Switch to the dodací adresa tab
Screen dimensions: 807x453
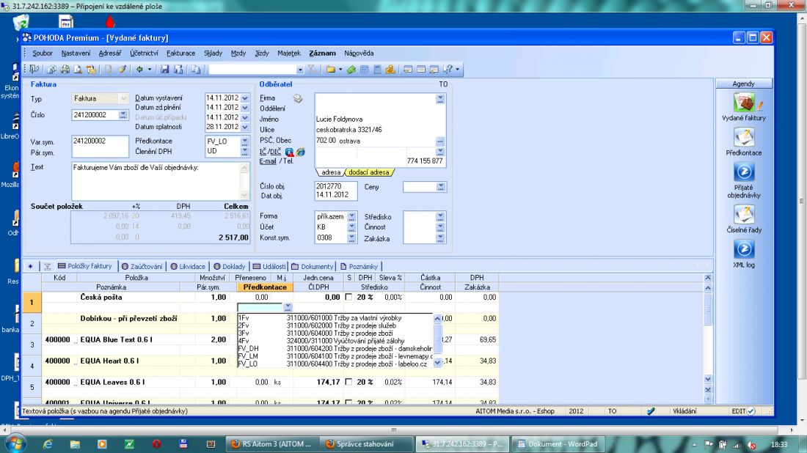[369, 172]
